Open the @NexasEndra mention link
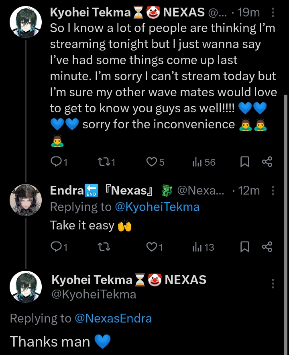Viewport: 289px width, 355px height. click(113, 318)
